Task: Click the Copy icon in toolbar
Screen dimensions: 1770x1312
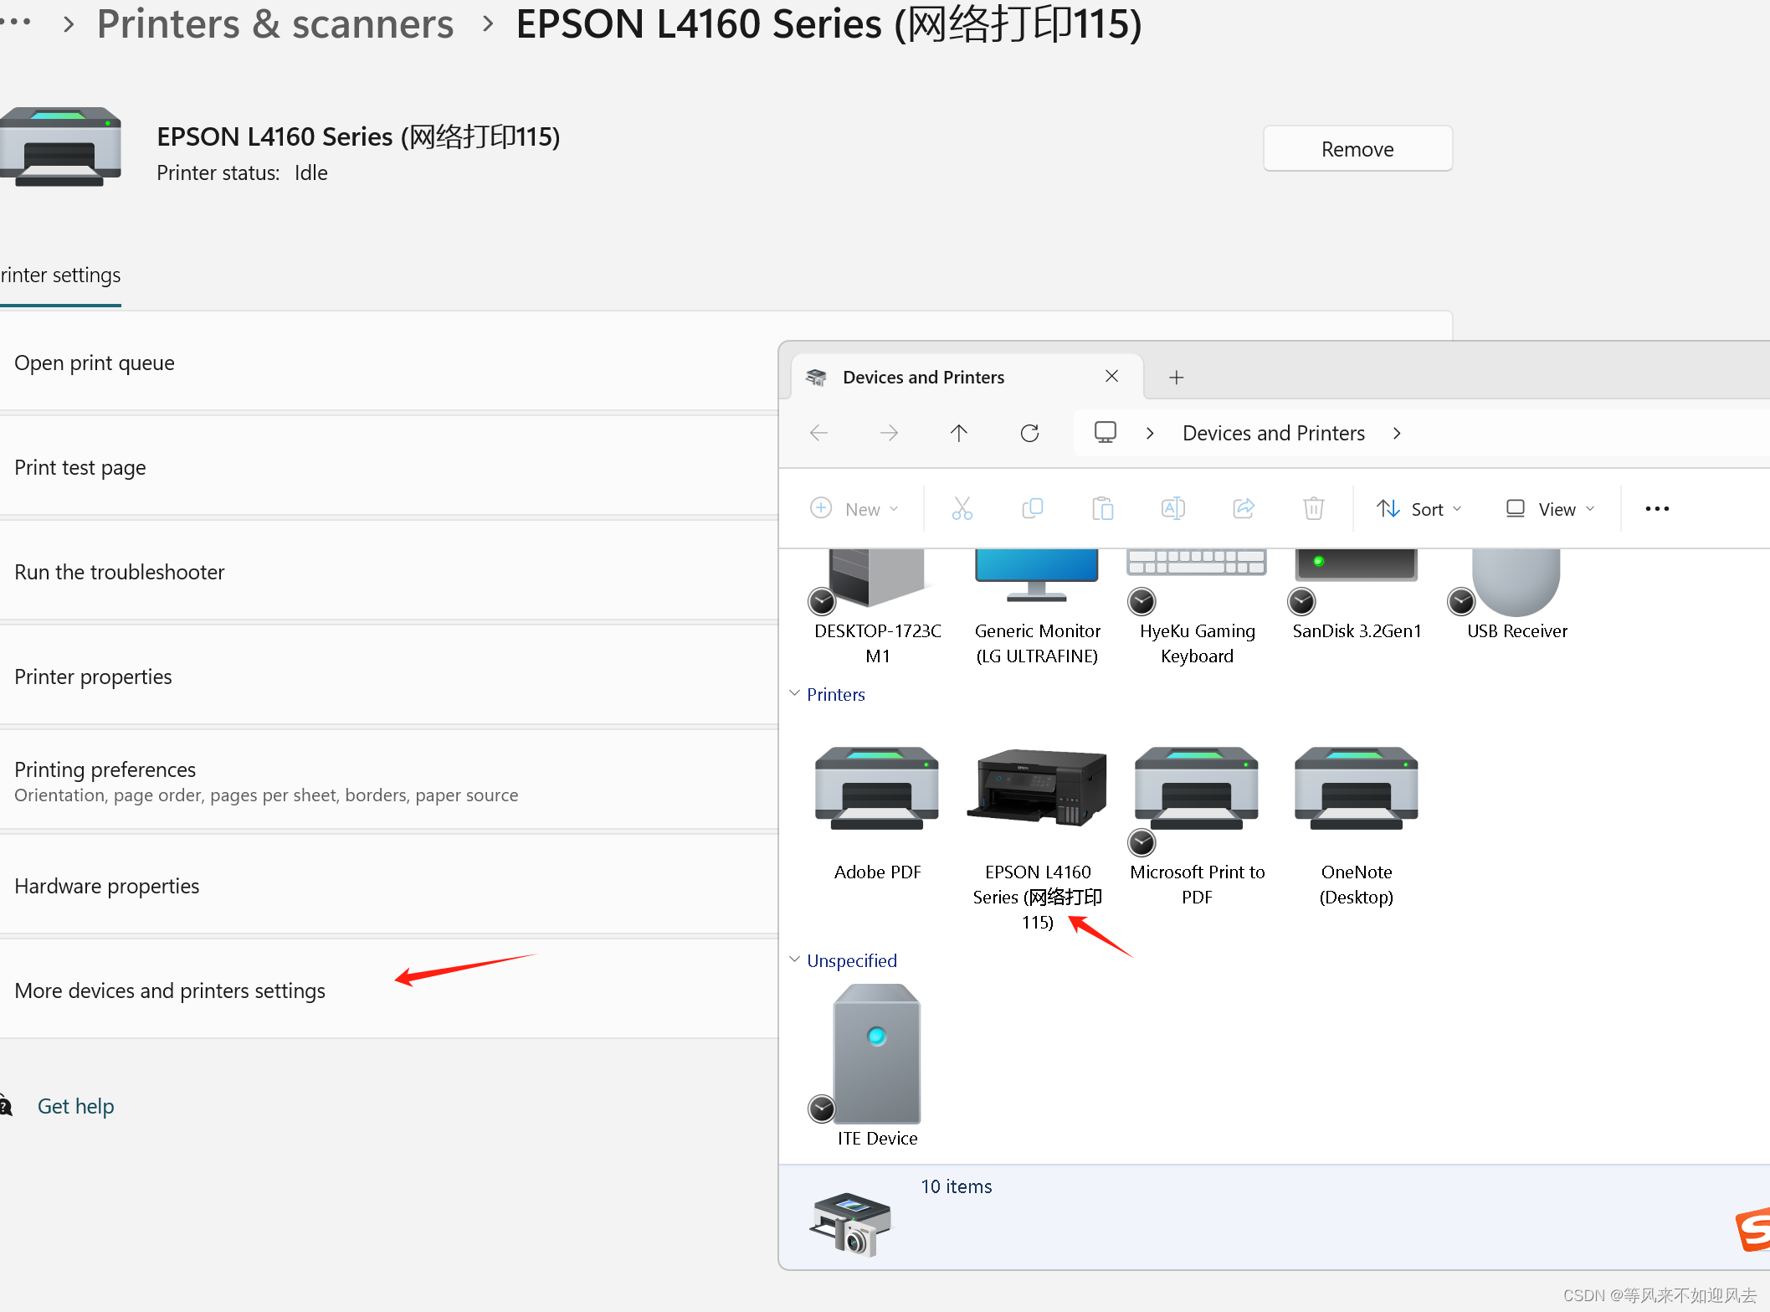Action: 1032,508
